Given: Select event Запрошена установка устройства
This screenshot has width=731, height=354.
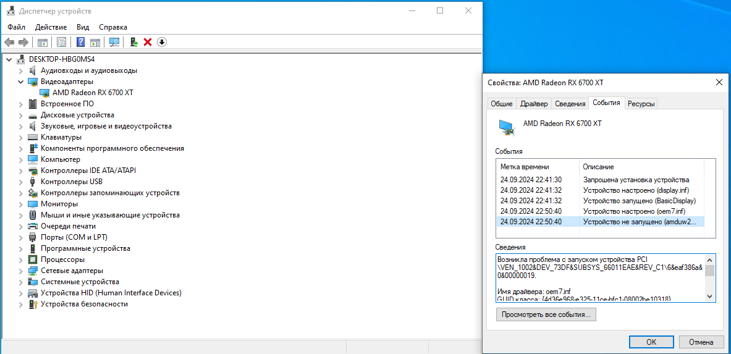Looking at the screenshot, I should point(601,180).
